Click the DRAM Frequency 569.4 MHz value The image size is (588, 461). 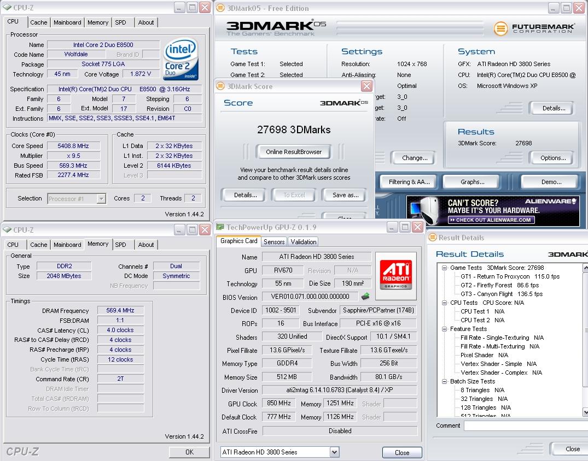pos(120,310)
